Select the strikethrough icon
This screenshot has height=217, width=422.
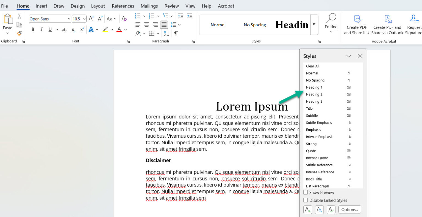64,30
